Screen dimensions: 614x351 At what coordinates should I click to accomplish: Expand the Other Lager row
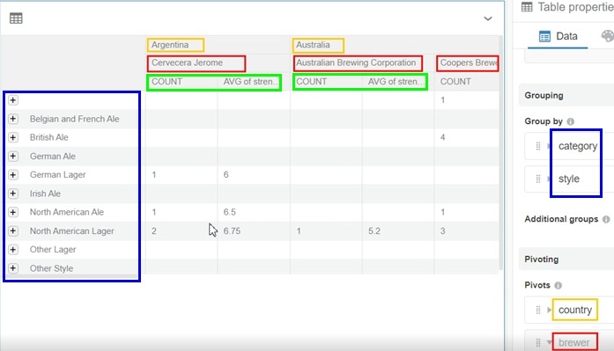[x=13, y=249]
